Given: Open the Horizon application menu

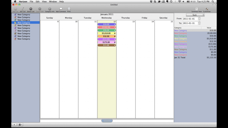Looking at the screenshot, I should click(23, 2).
